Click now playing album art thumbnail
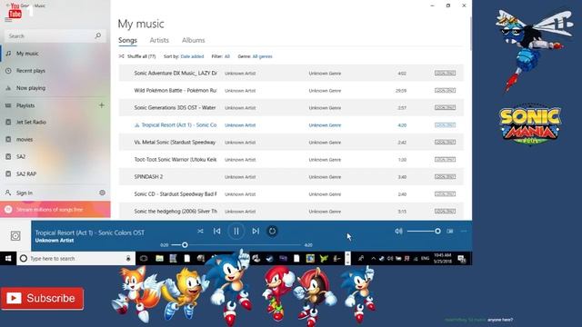Screen dimensions: 582x327 click(15, 236)
